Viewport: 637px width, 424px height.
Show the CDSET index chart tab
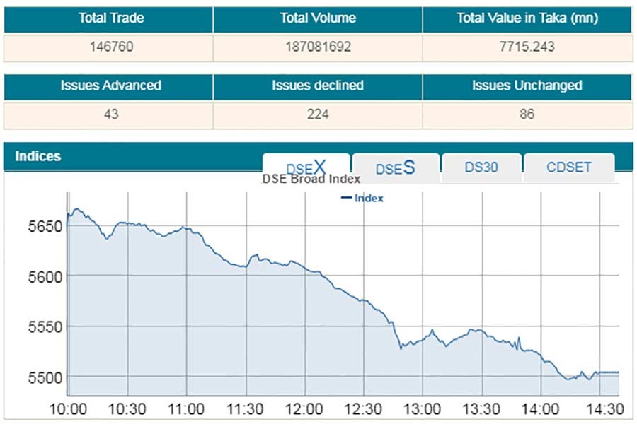569,167
